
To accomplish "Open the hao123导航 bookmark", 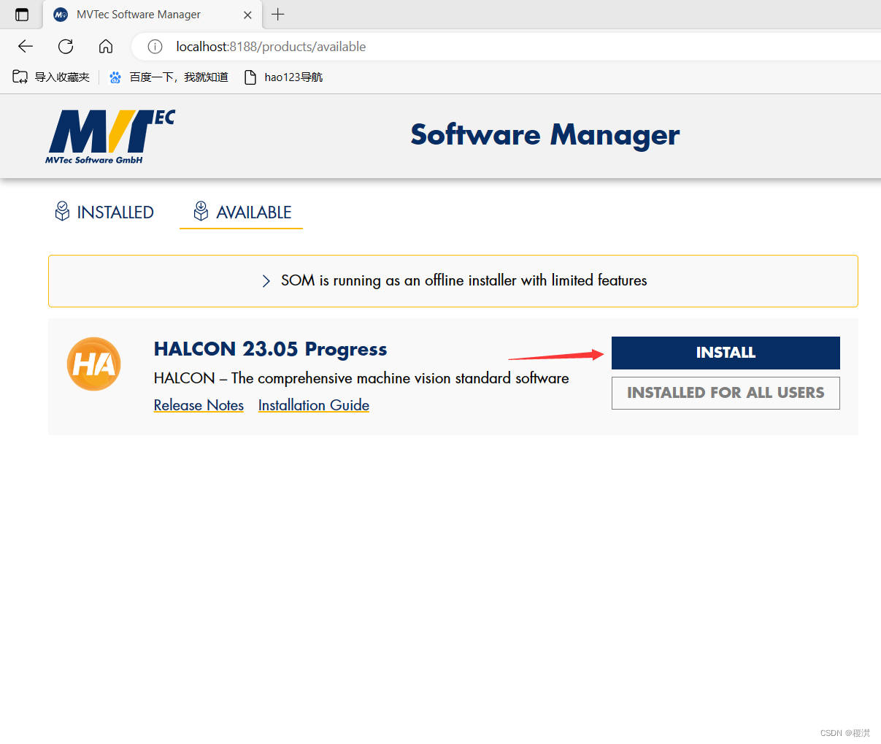I will point(283,77).
